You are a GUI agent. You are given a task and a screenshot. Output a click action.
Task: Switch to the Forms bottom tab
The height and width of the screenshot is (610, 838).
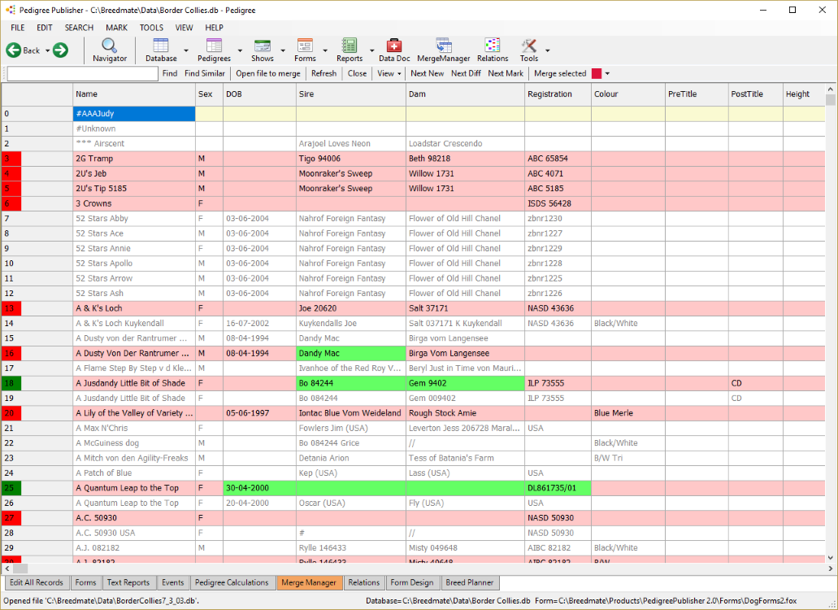[85, 582]
